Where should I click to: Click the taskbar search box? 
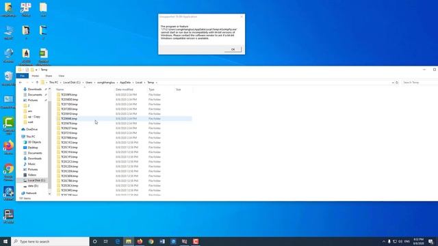coord(50,241)
